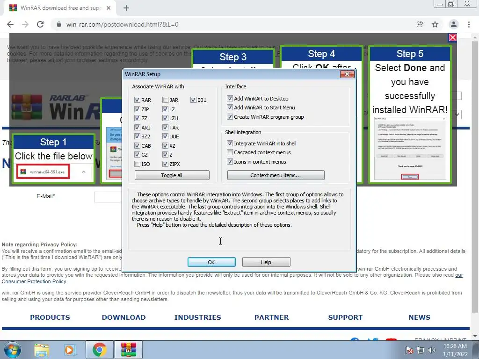Open Action Center flag icon
The width and height of the screenshot is (479, 359).
[x=409, y=350]
